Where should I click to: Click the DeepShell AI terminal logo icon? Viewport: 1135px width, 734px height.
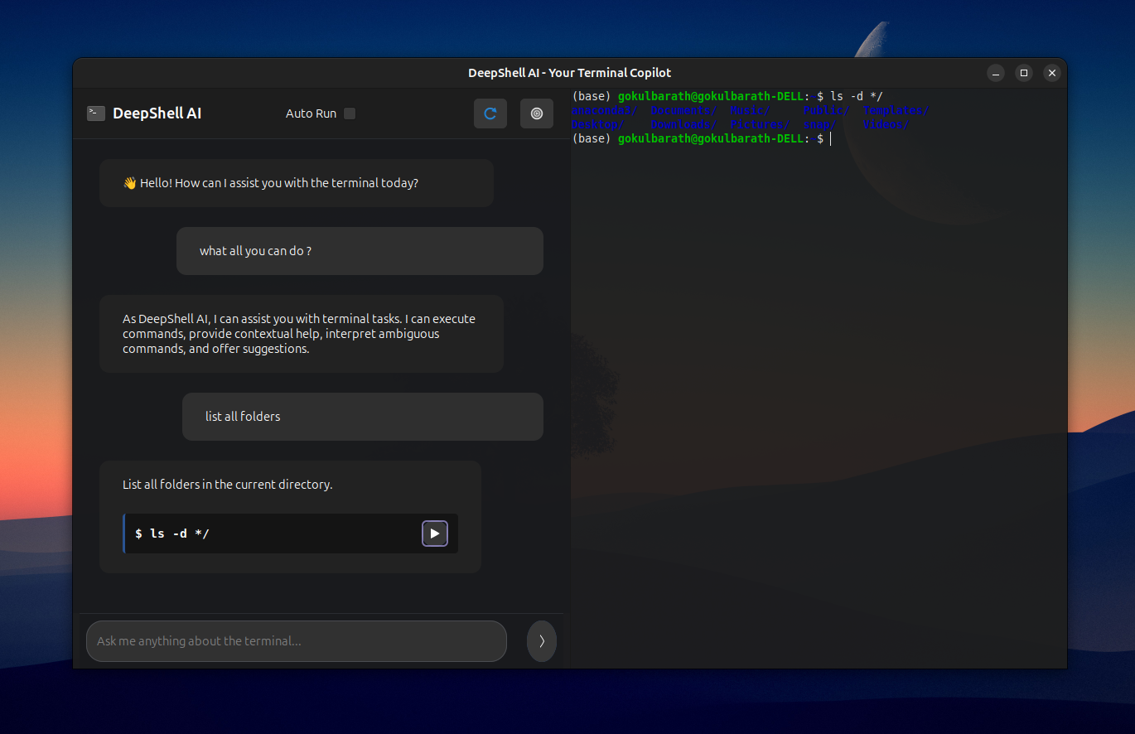click(x=96, y=113)
